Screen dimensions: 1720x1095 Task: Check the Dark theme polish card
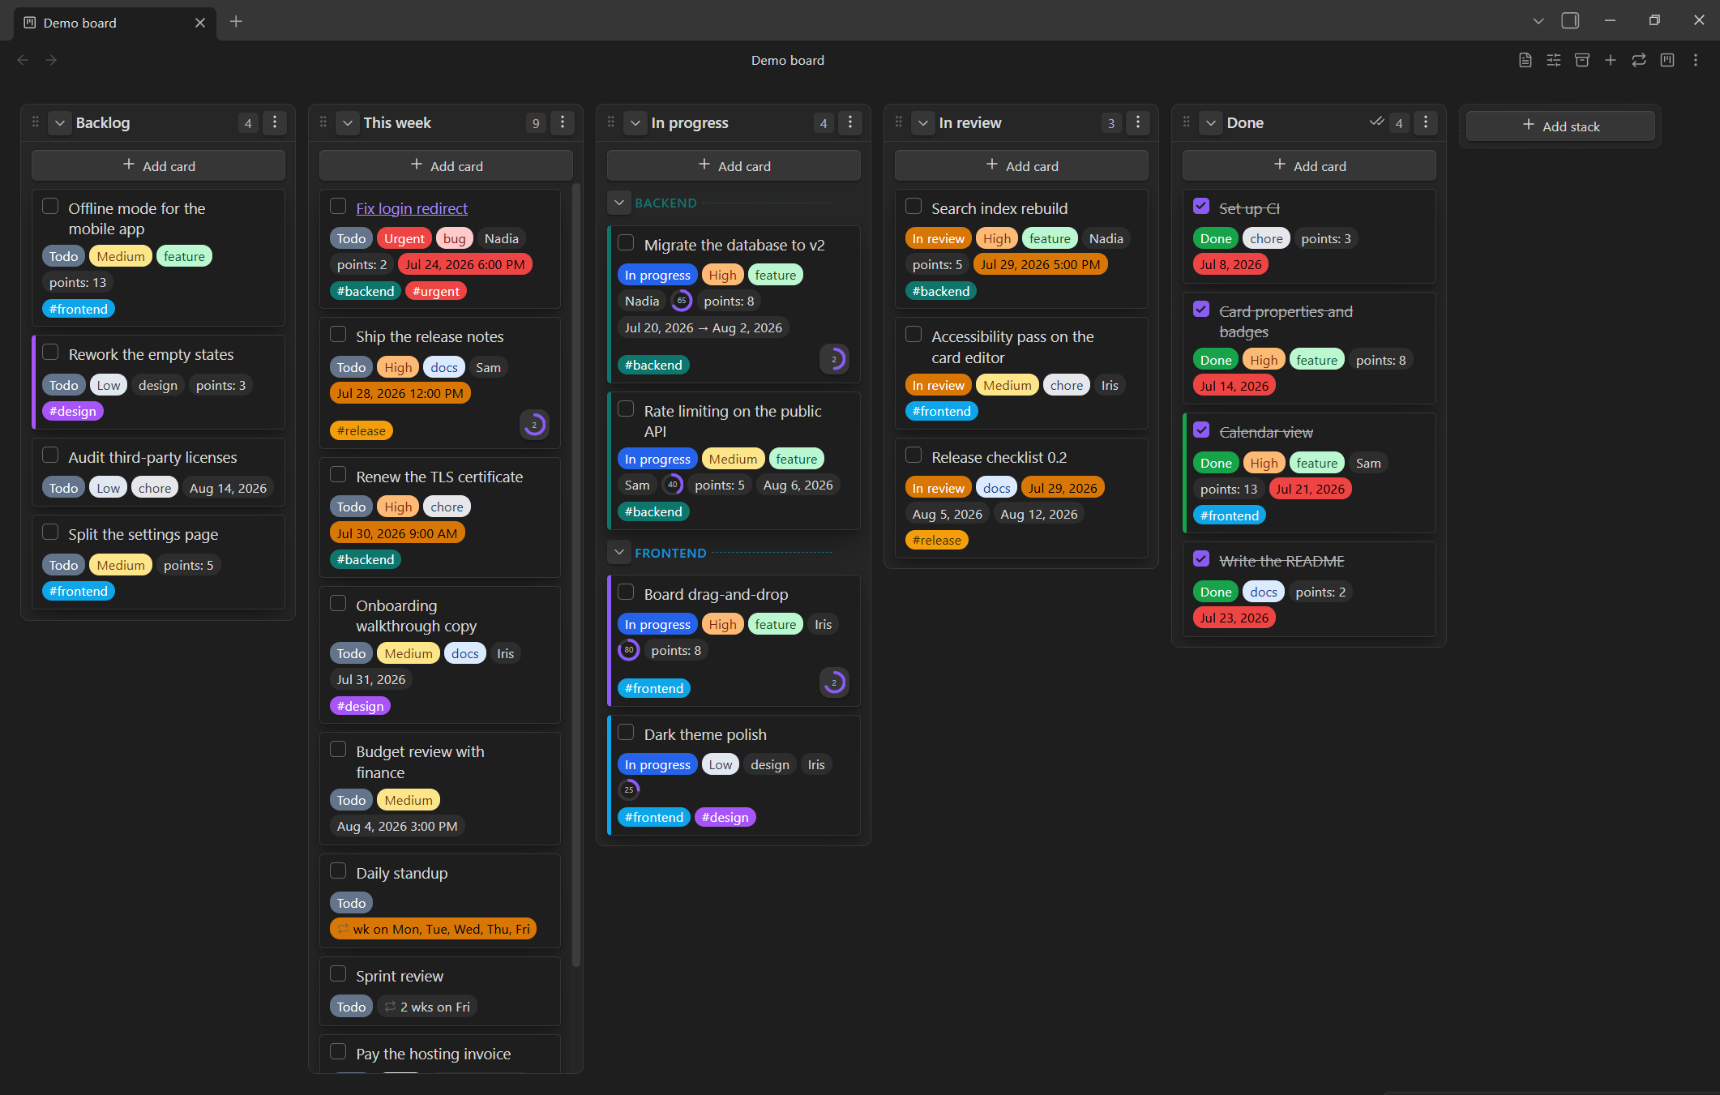point(626,733)
